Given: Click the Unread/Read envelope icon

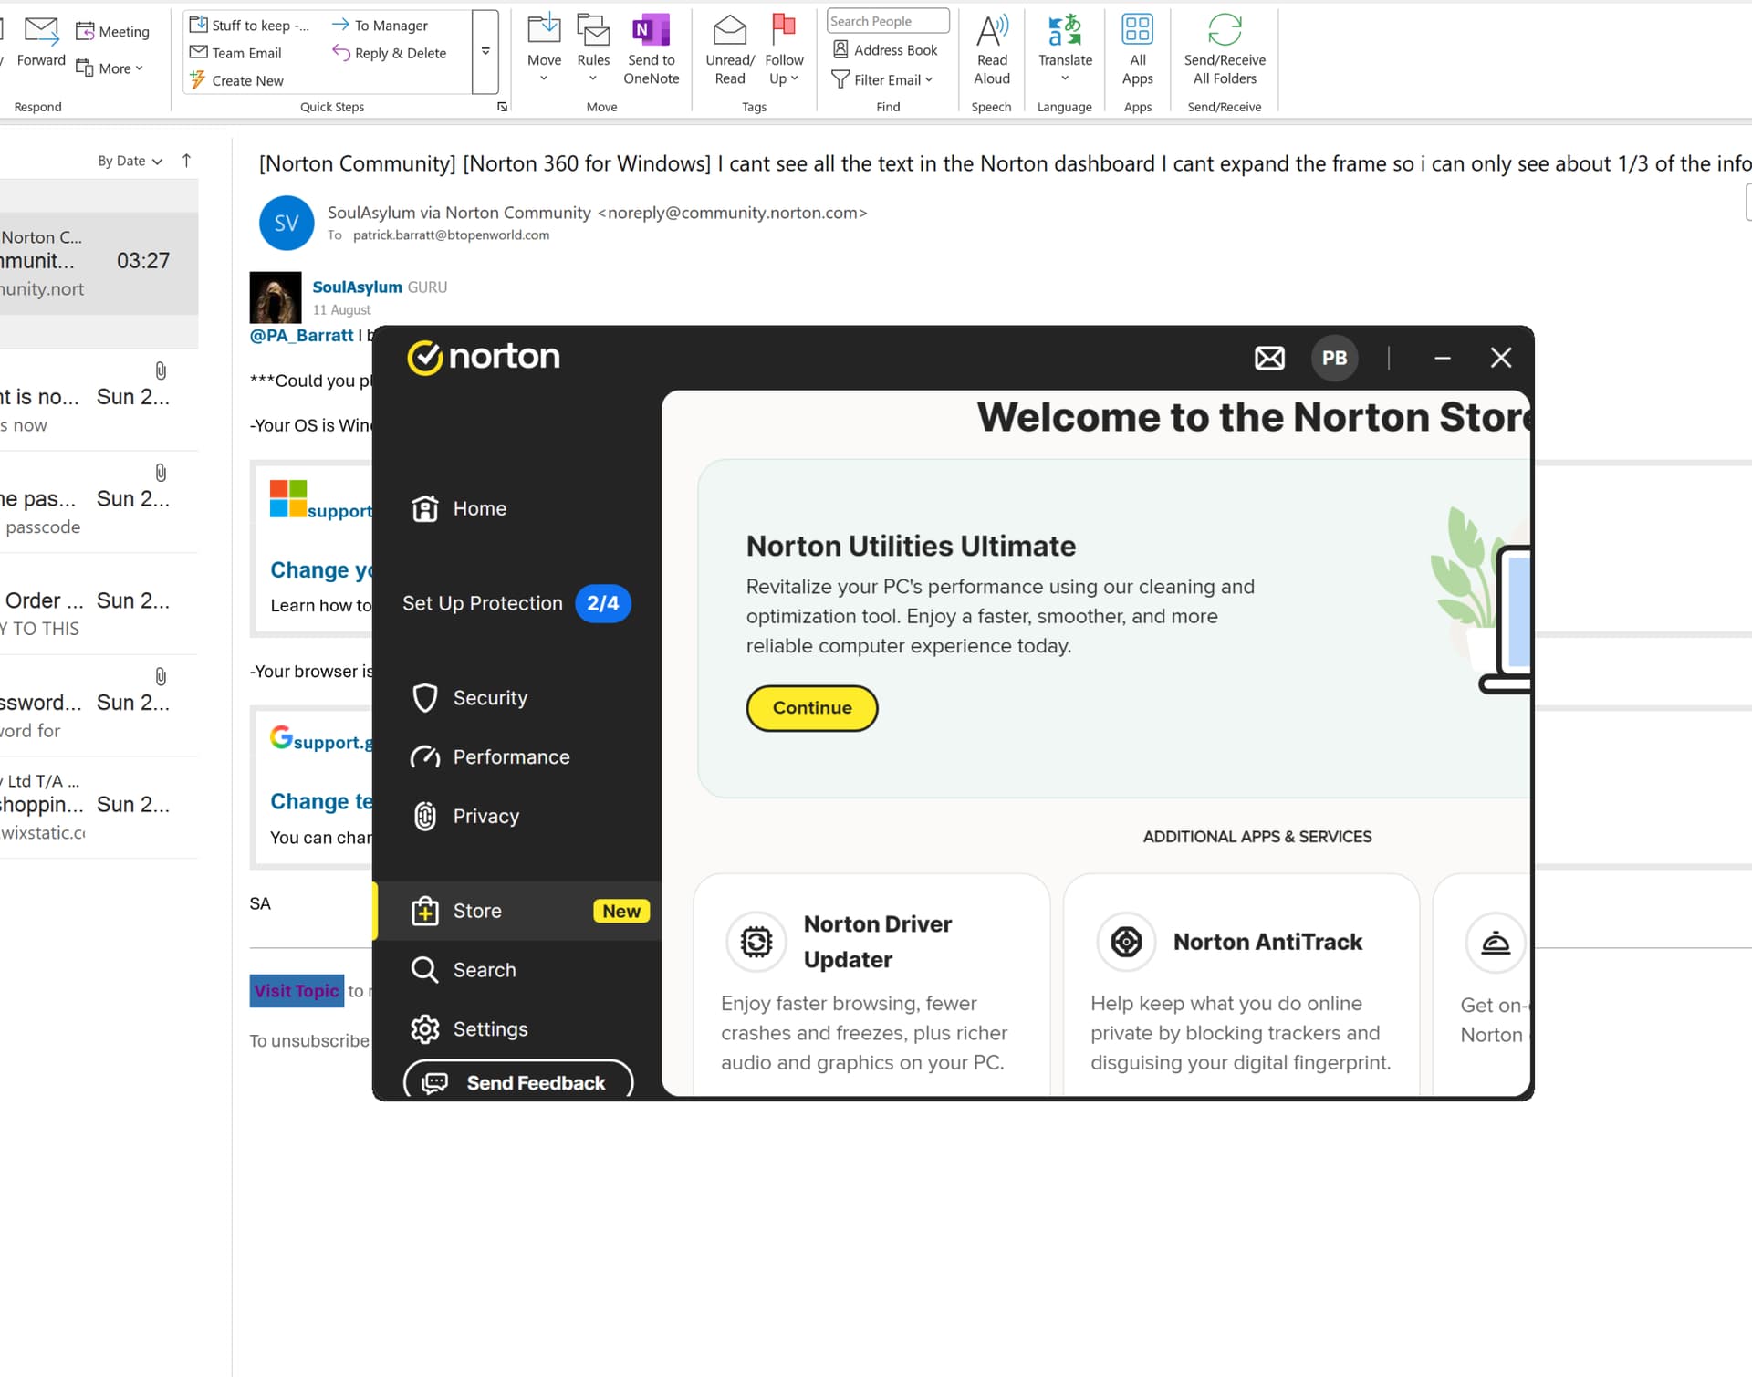Looking at the screenshot, I should point(729,30).
